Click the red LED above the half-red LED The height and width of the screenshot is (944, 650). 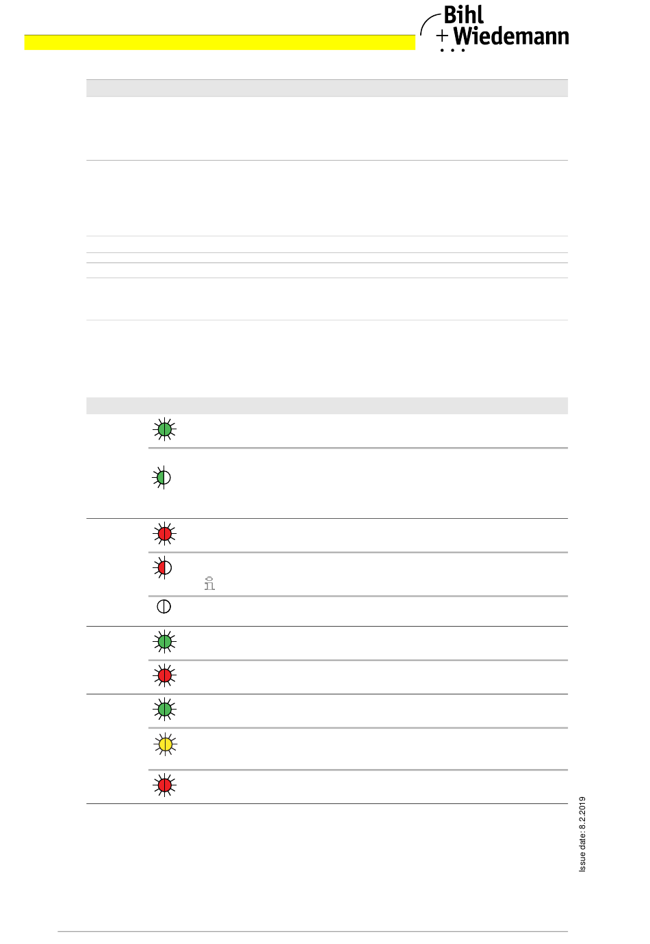click(164, 534)
